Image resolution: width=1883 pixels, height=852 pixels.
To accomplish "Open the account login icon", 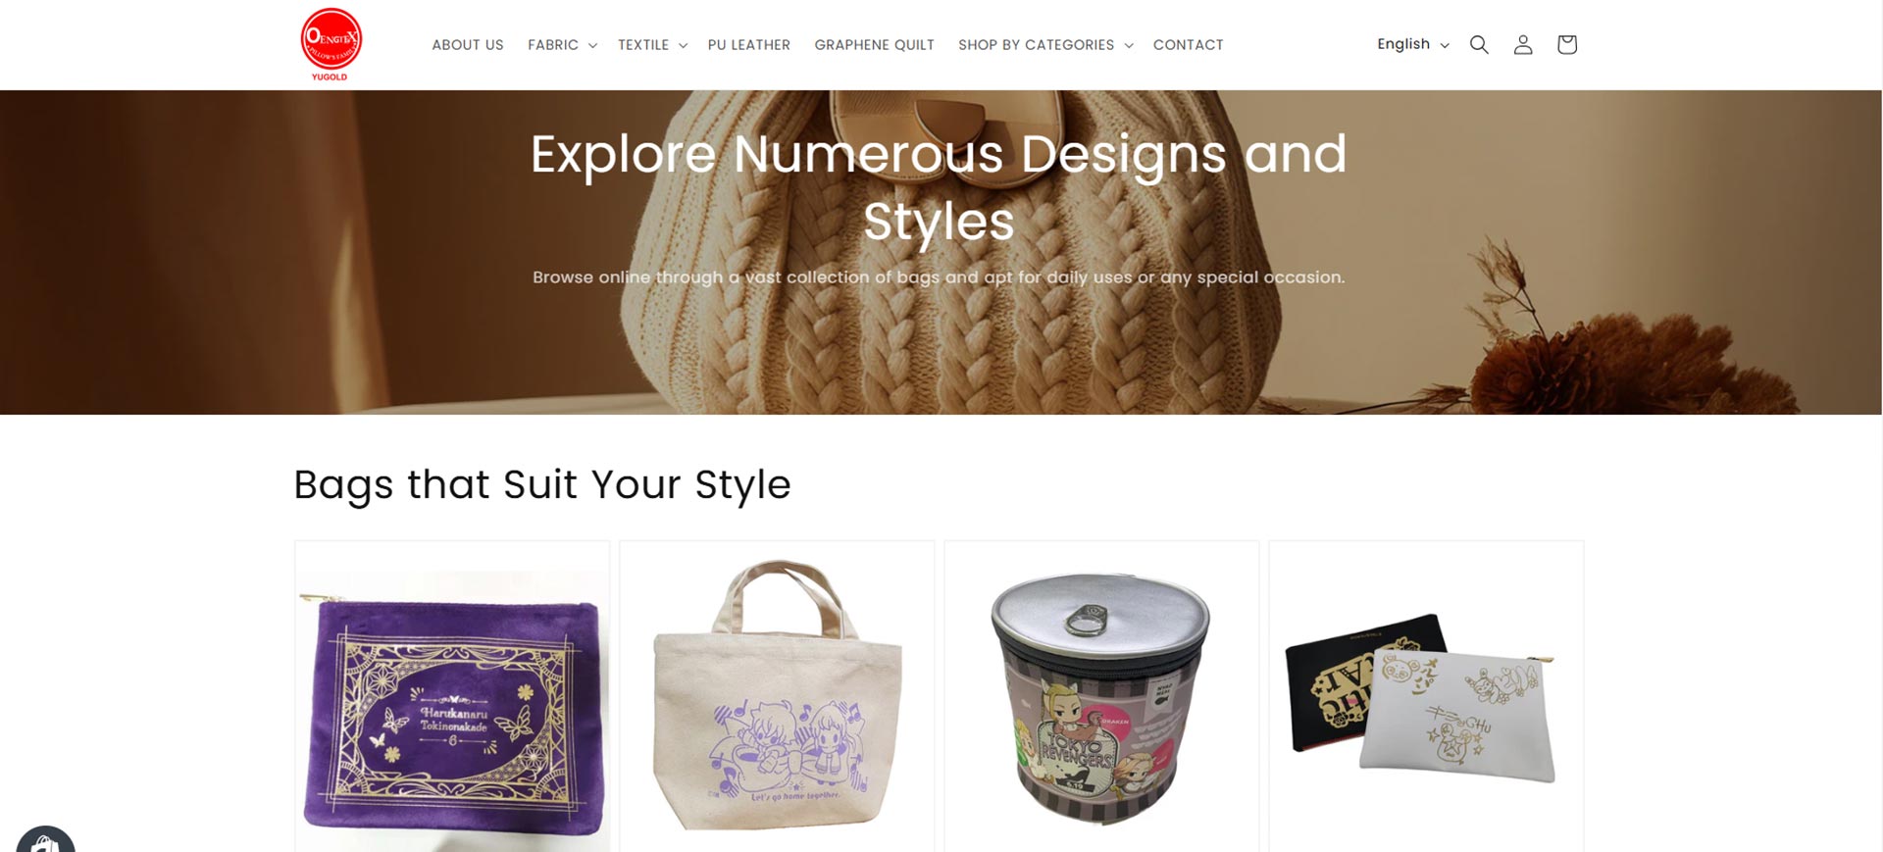I will pyautogui.click(x=1523, y=44).
